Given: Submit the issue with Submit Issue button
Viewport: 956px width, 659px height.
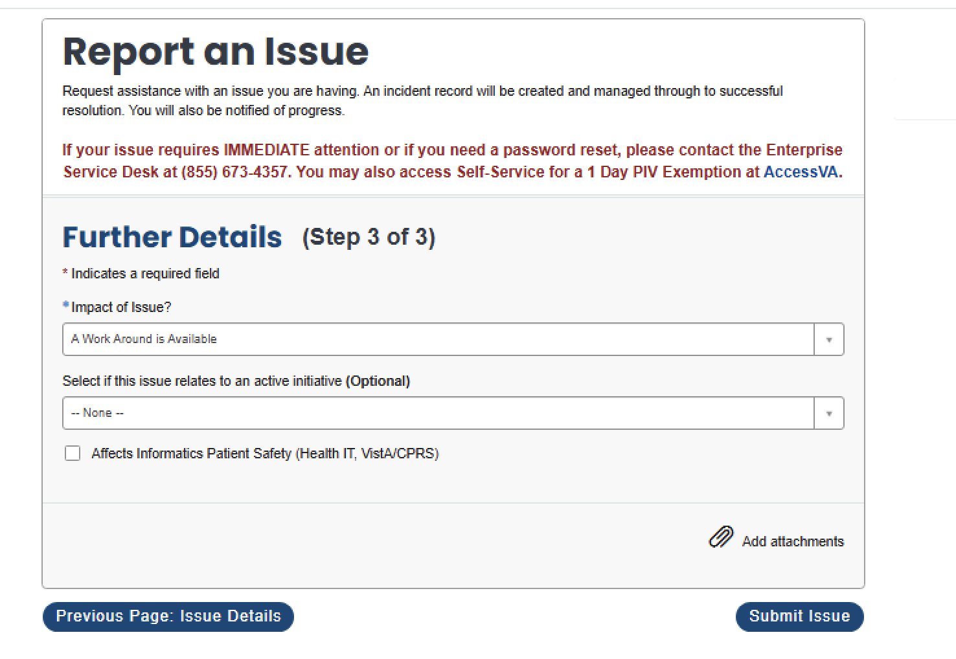Looking at the screenshot, I should point(799,616).
